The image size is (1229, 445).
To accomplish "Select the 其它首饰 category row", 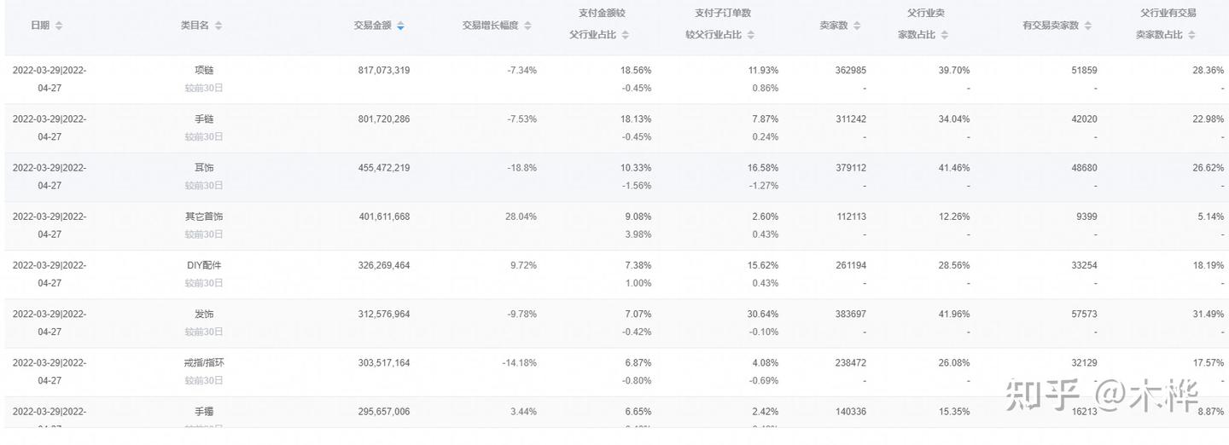I will [x=614, y=226].
